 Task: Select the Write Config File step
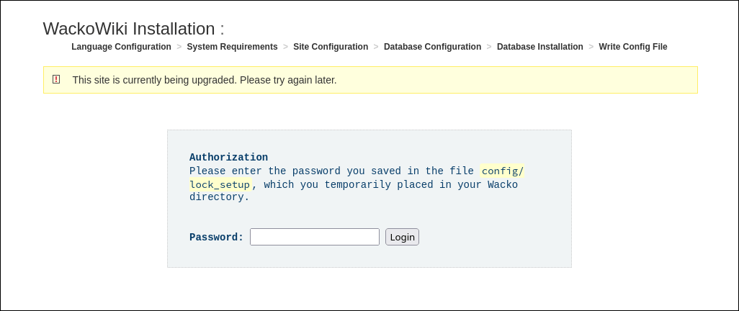(633, 47)
